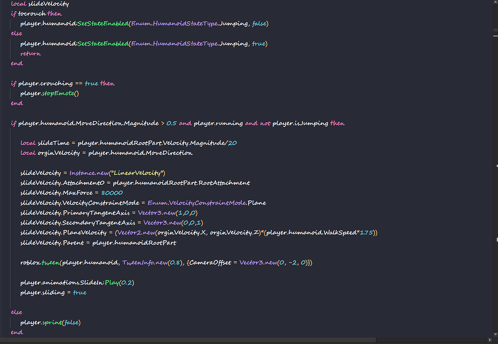Click the final end keyword
Image resolution: width=498 pixels, height=344 pixels.
(x=16, y=332)
